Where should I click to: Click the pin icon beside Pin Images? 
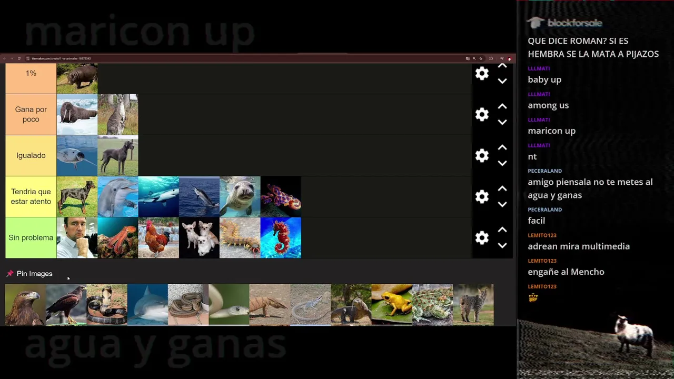point(9,274)
